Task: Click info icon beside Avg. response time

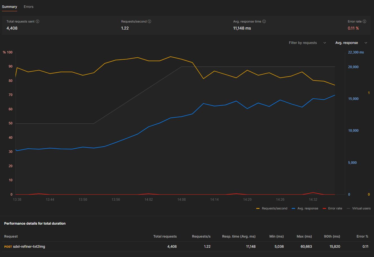Action: pos(264,21)
